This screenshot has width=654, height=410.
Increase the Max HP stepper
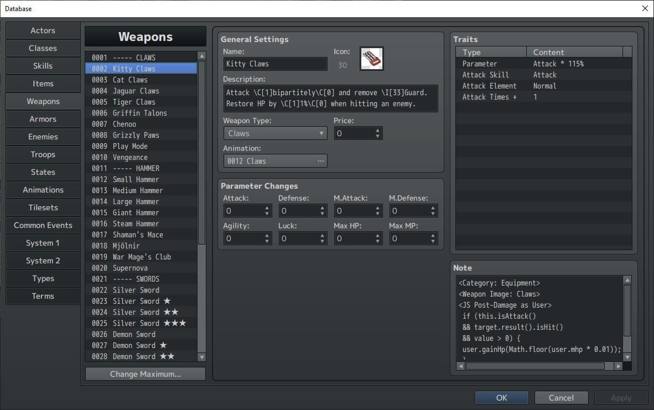(378, 236)
